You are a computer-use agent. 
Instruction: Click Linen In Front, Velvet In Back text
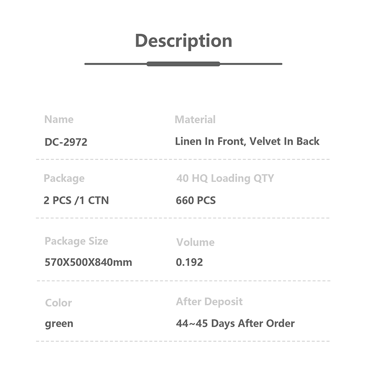247,141
